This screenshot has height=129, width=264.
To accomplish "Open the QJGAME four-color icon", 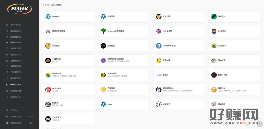I will tap(214, 31).
